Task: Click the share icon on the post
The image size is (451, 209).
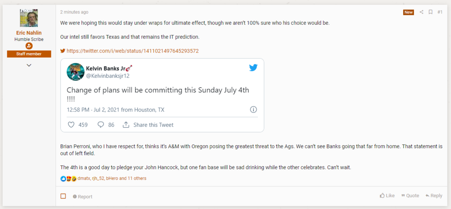Action: coord(422,12)
